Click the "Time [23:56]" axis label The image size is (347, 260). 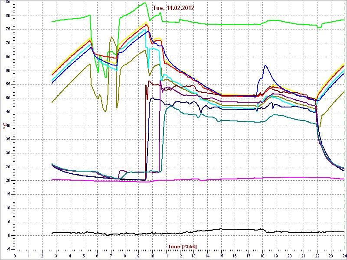click(x=182, y=246)
